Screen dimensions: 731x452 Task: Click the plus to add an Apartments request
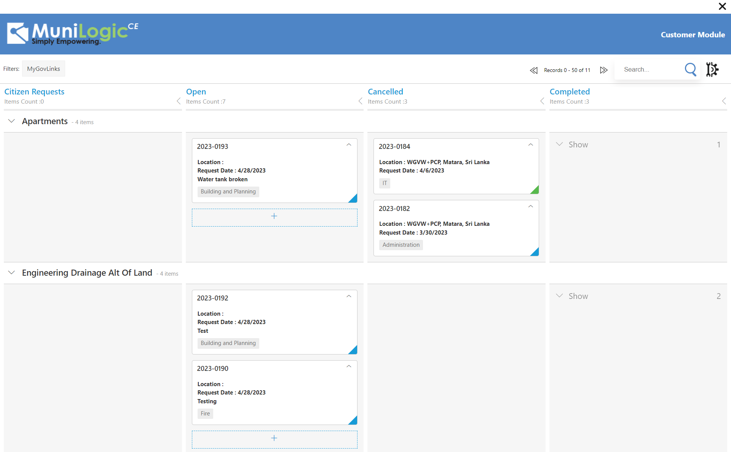tap(275, 217)
